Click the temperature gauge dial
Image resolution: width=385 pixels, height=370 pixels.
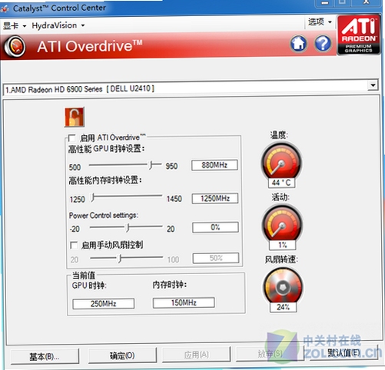[x=281, y=161]
